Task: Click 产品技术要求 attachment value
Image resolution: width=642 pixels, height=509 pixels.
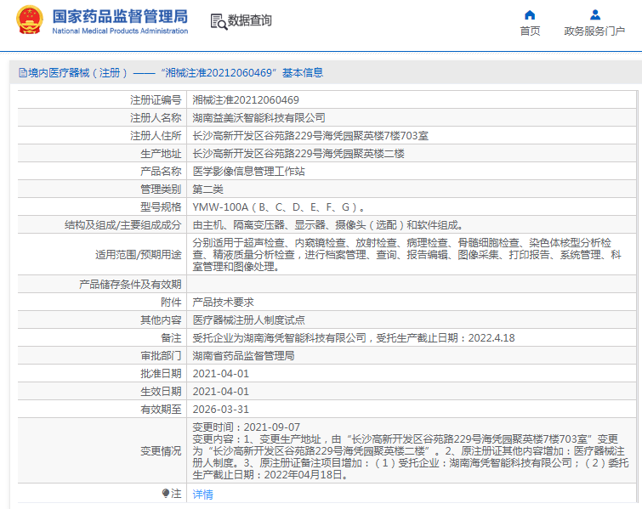Action: (223, 302)
